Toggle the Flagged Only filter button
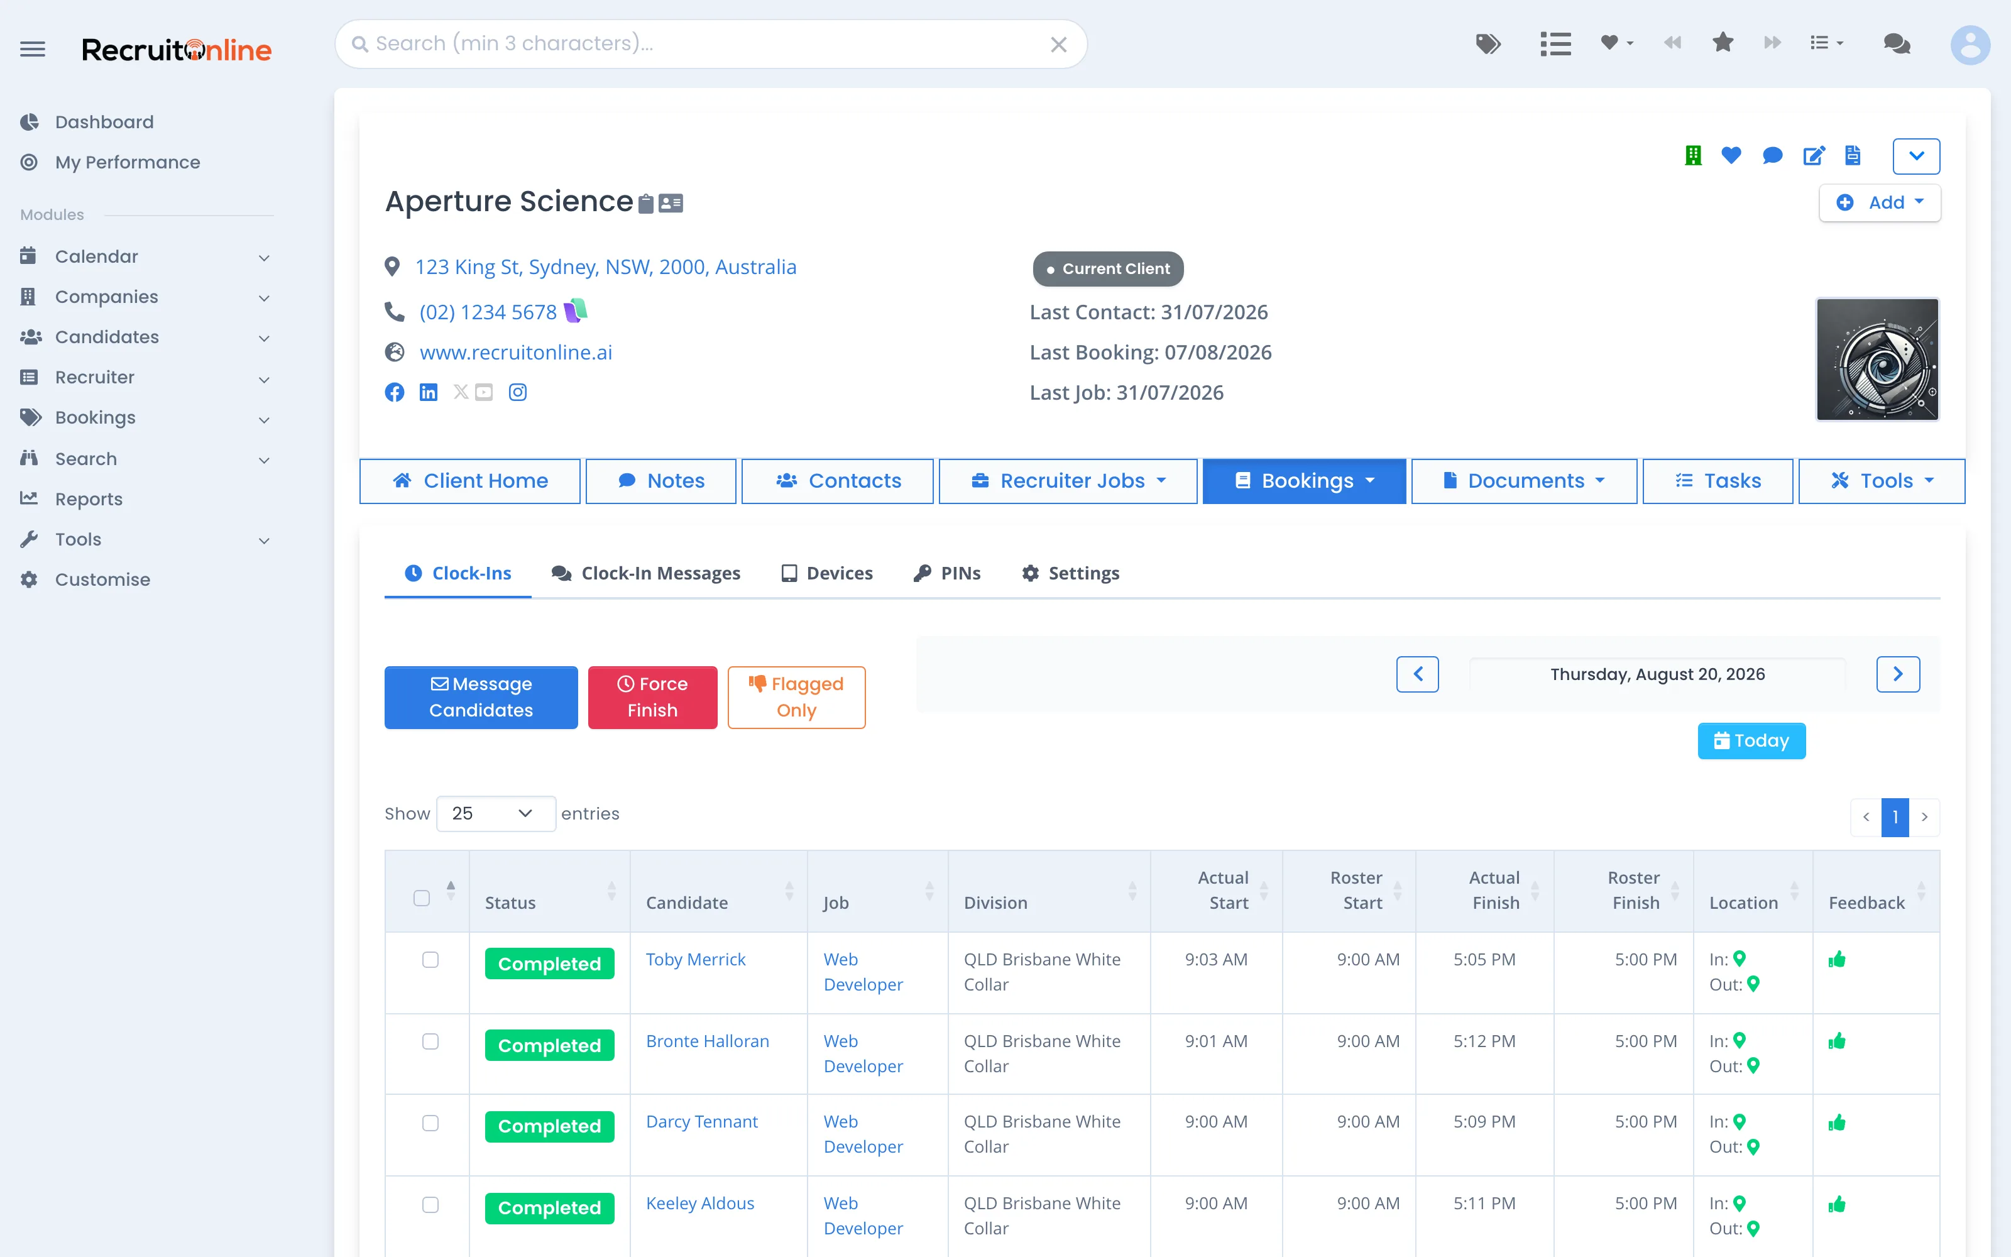2011x1257 pixels. point(796,698)
